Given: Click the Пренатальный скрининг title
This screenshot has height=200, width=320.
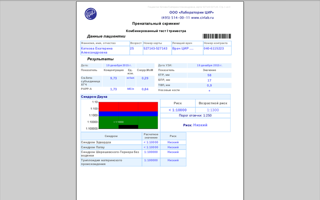Looking at the screenshot, I should point(156,24).
